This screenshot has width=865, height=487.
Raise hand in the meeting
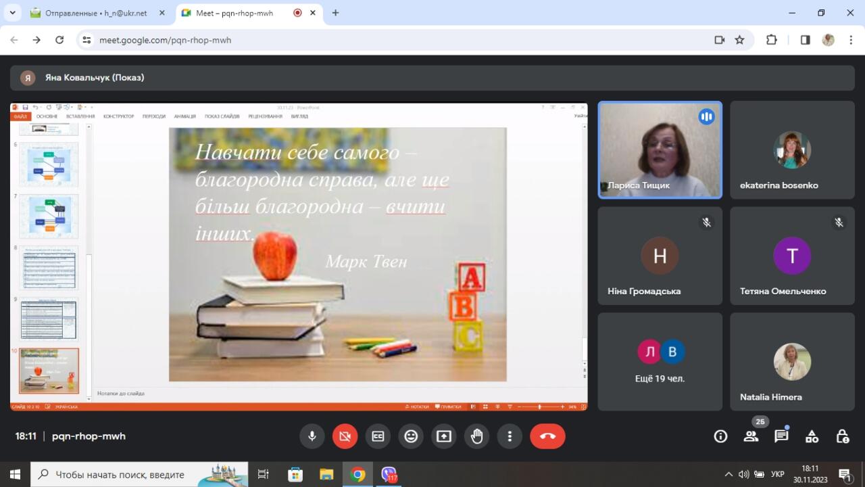(477, 436)
